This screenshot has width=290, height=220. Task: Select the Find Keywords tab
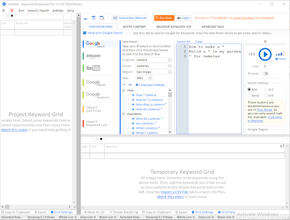pos(100,27)
